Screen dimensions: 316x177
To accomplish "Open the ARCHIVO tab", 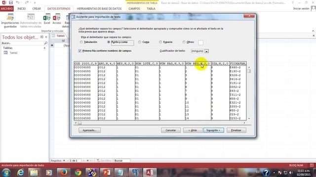I will click(x=6, y=9).
